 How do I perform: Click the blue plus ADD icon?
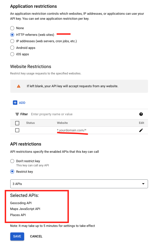(15, 102)
